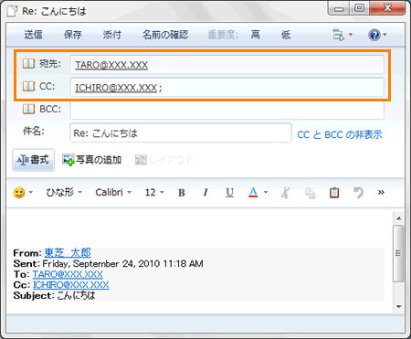Click the empty BCC input field
Viewport: 411px width, 339px height.
click(x=227, y=110)
